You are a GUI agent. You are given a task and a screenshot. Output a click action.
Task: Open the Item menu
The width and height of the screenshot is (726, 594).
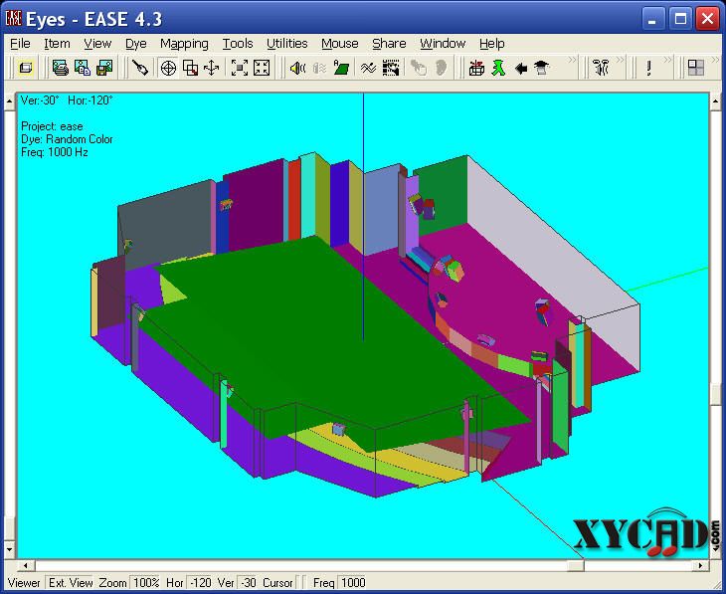[57, 44]
